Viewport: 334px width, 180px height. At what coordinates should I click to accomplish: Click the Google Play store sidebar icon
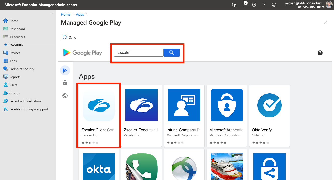(x=65, y=70)
